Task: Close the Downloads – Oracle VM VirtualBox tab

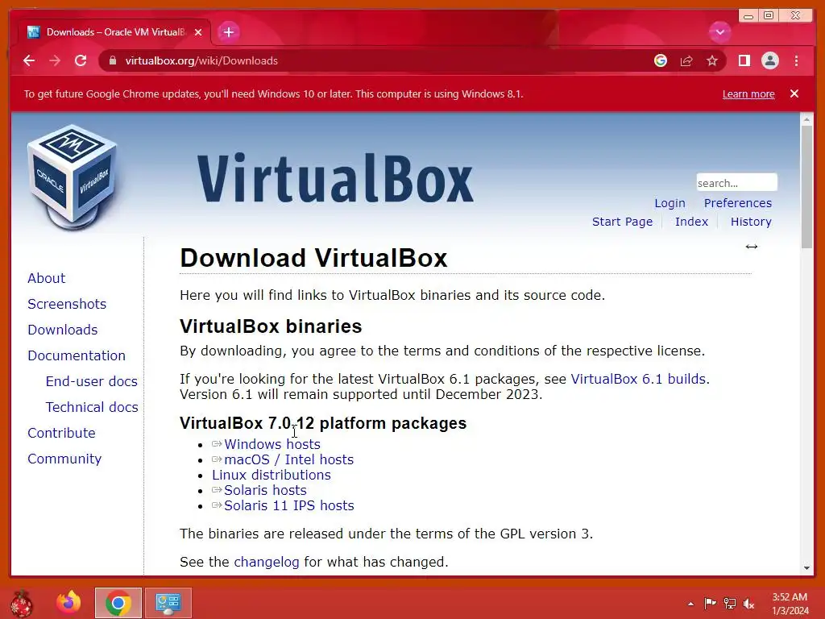Action: click(198, 32)
